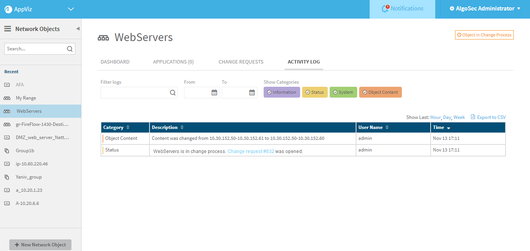Click the AppViz logo icon

8,9
